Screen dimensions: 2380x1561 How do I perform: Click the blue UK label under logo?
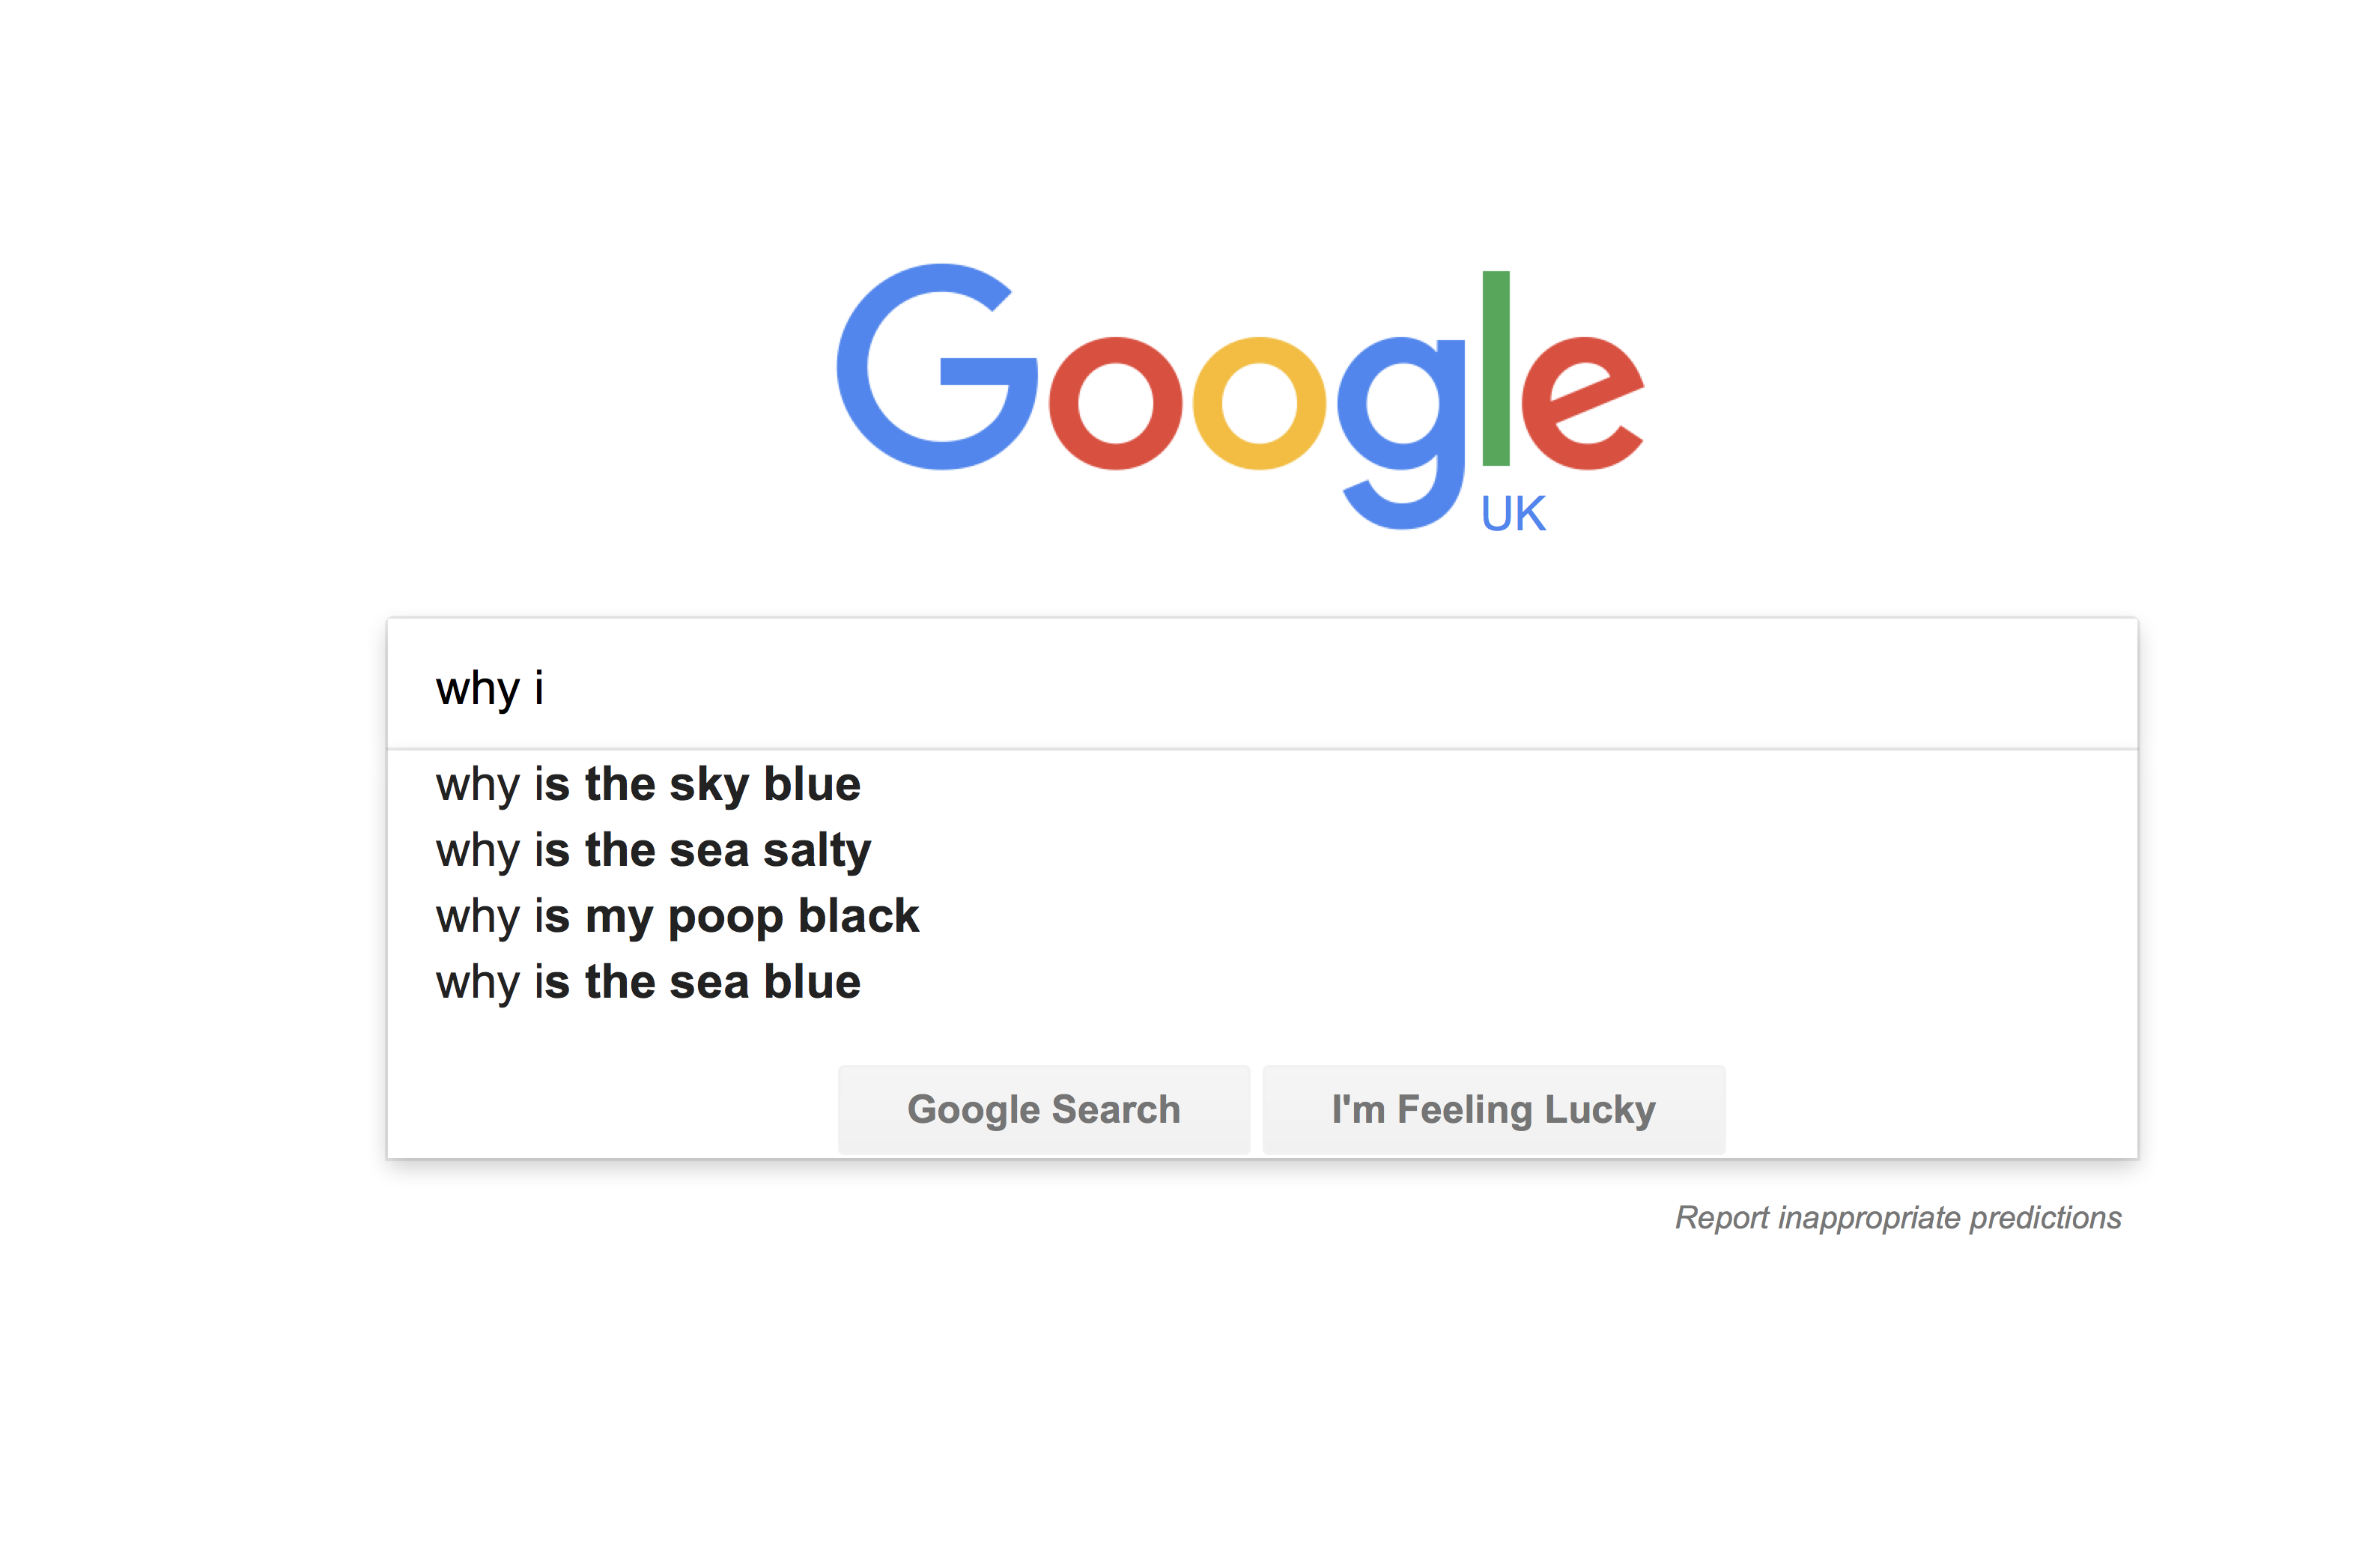(x=1513, y=514)
